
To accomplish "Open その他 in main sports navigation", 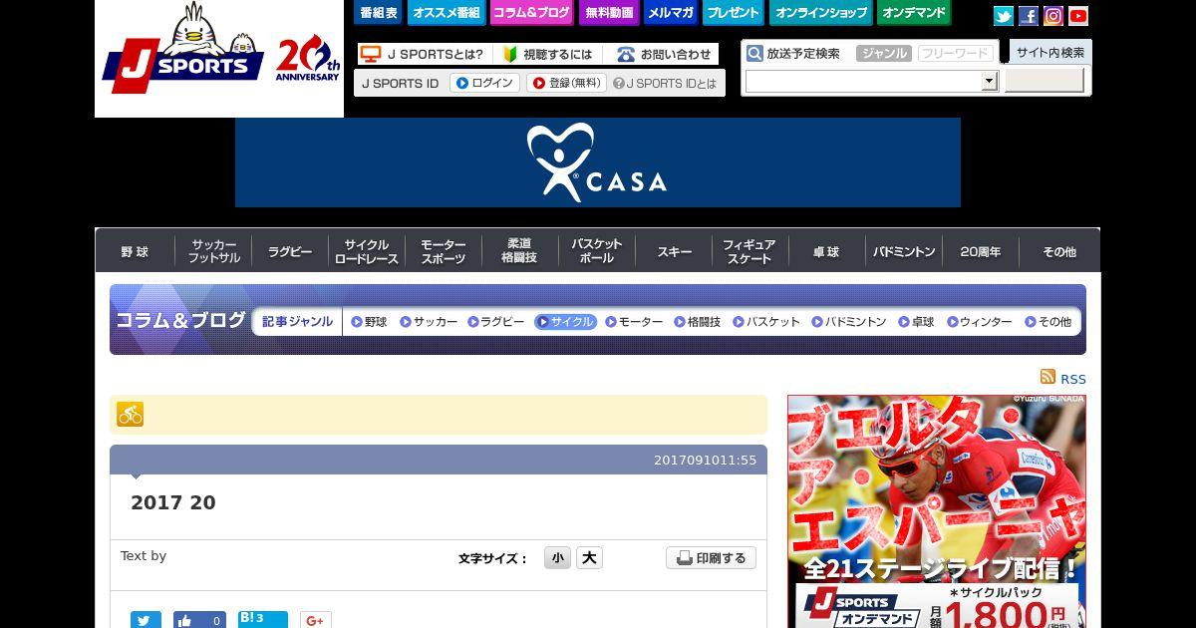I will coord(1058,252).
